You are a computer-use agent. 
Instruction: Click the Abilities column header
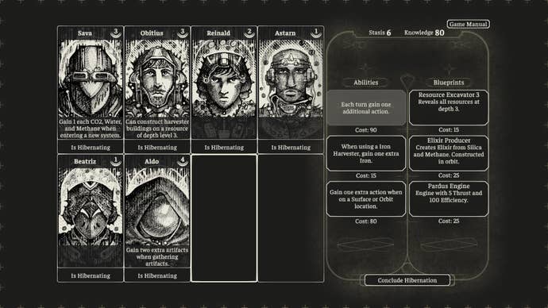366,83
